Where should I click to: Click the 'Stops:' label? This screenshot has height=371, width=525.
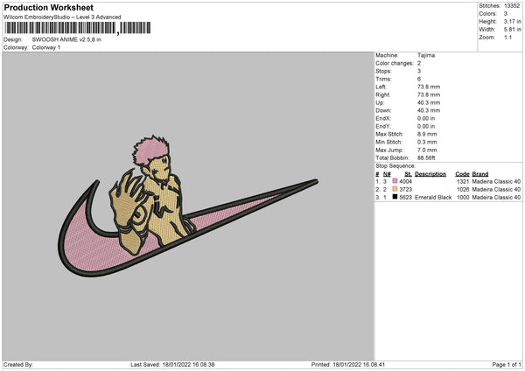tap(383, 71)
